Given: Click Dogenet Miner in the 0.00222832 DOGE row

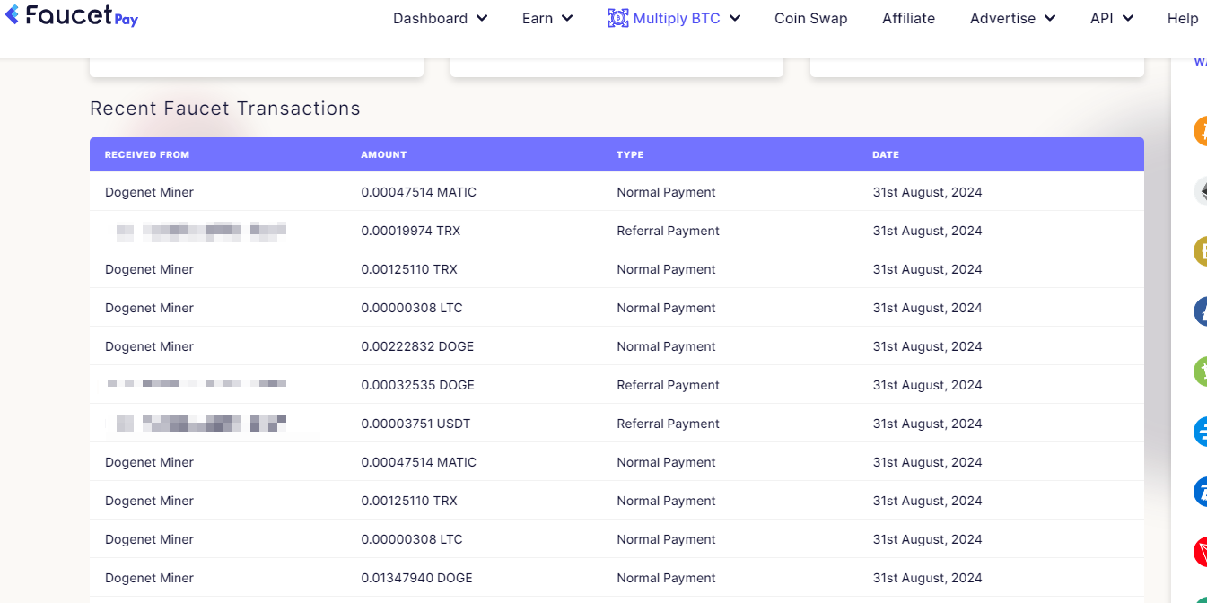Looking at the screenshot, I should coord(149,346).
